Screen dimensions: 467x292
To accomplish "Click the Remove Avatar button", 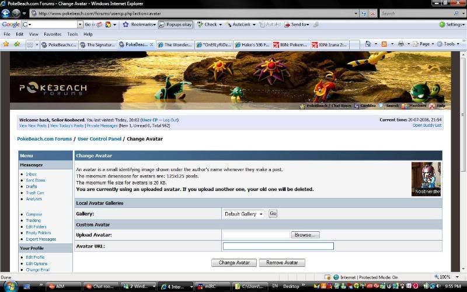I will pyautogui.click(x=282, y=263).
